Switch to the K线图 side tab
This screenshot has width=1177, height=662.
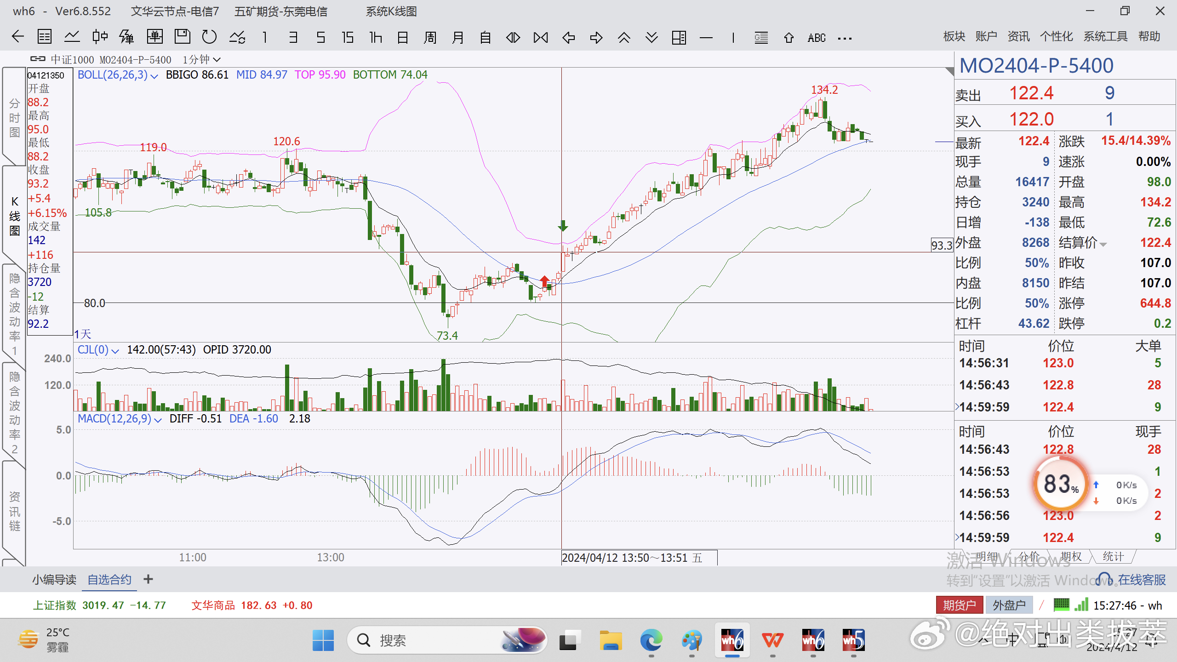pos(14,216)
